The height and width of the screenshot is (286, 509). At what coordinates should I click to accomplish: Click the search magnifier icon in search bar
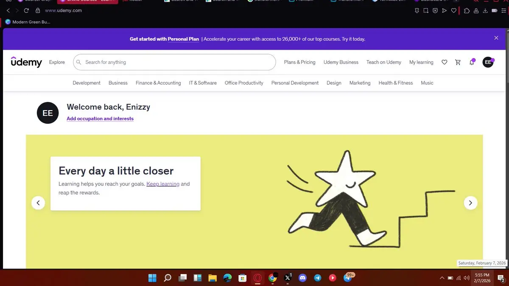coord(79,62)
